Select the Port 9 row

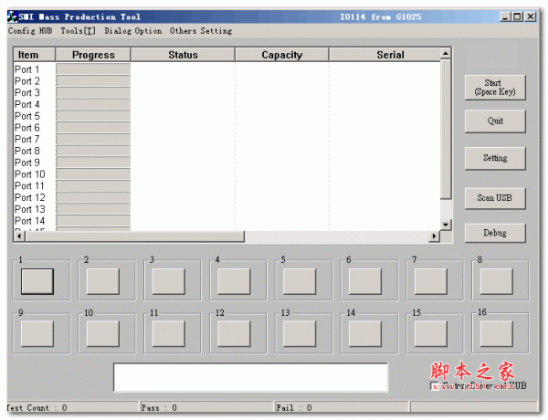pos(227,163)
